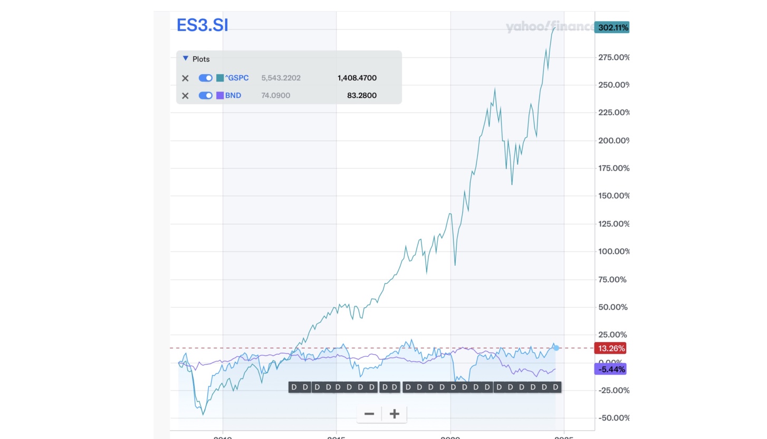Click the 302.11% teal price label

click(612, 27)
